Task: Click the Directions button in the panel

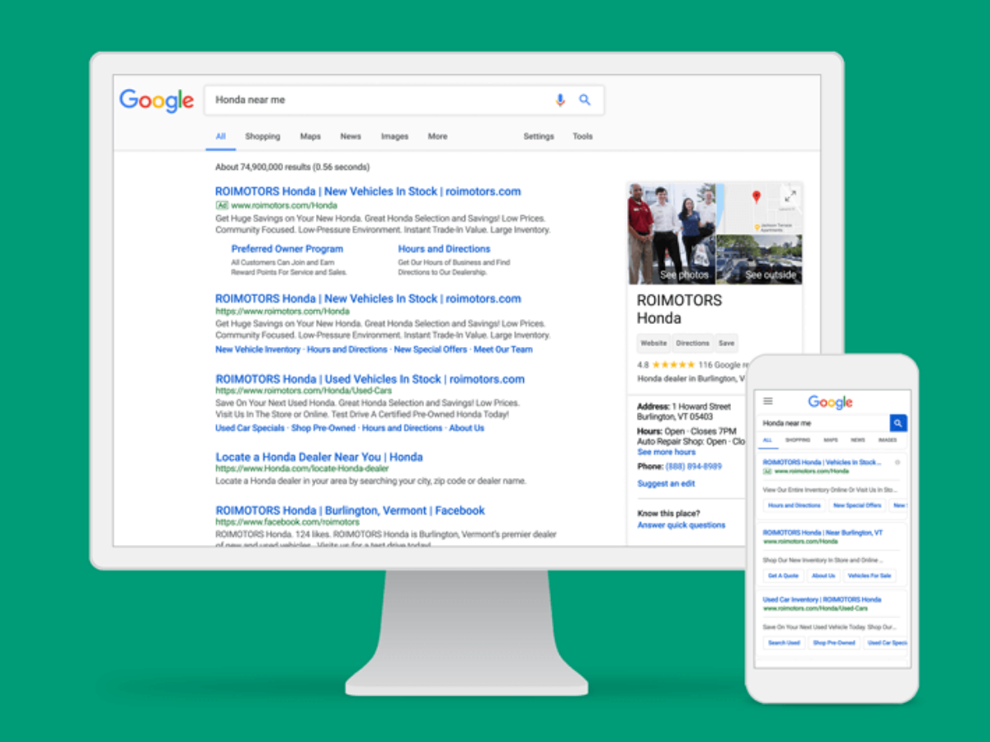Action: coord(692,343)
